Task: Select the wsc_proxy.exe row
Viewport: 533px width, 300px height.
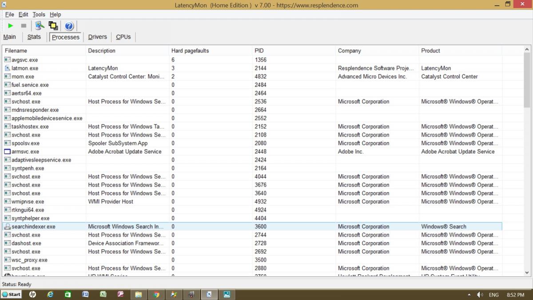Action: (x=252, y=260)
